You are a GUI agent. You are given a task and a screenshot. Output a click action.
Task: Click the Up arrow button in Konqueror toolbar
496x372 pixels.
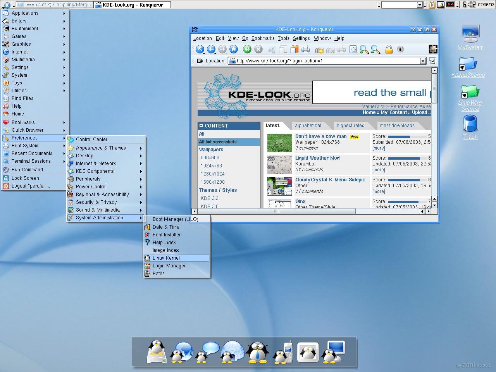(x=200, y=49)
